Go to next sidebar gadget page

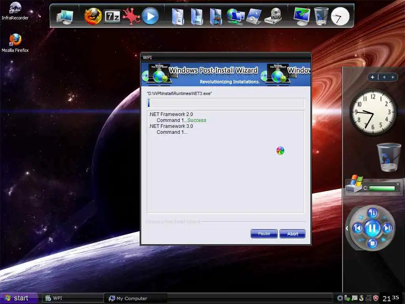click(393, 77)
